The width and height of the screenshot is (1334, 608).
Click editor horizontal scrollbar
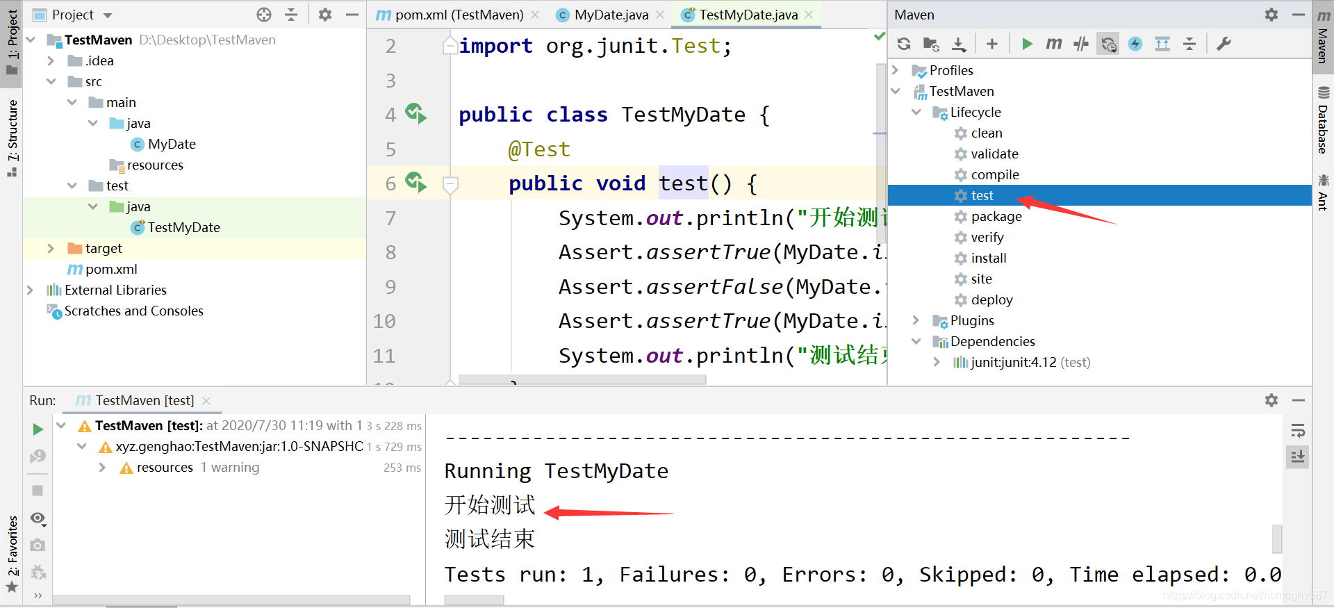582,379
